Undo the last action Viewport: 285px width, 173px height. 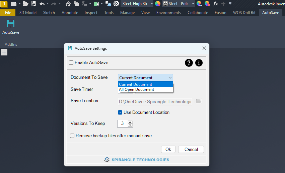click(x=42, y=4)
